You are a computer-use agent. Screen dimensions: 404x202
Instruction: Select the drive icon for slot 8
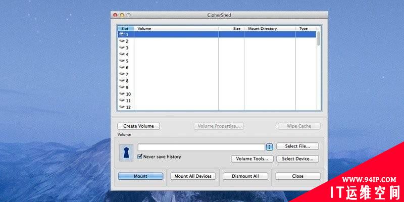(122, 81)
